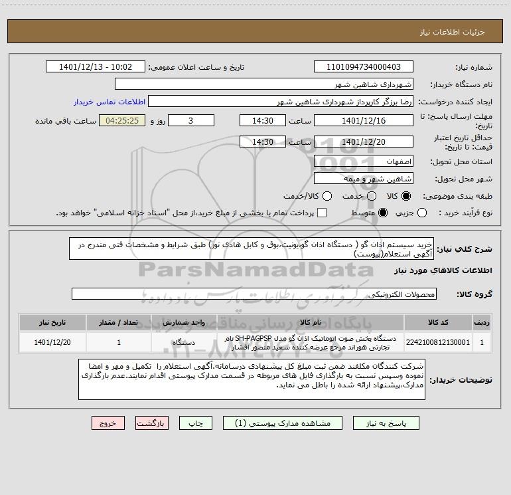Click the general description text box

(x=252, y=248)
